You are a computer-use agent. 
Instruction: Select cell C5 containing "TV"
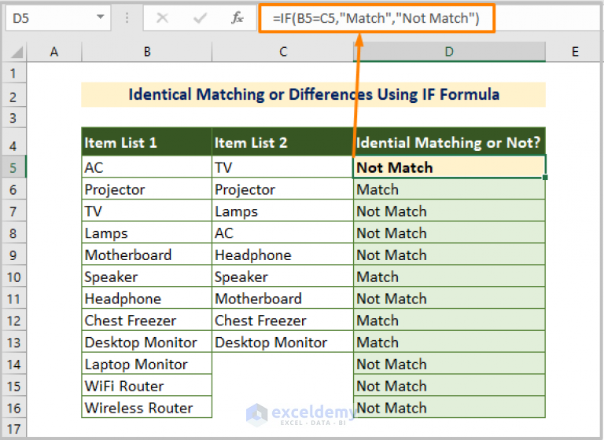click(x=283, y=167)
